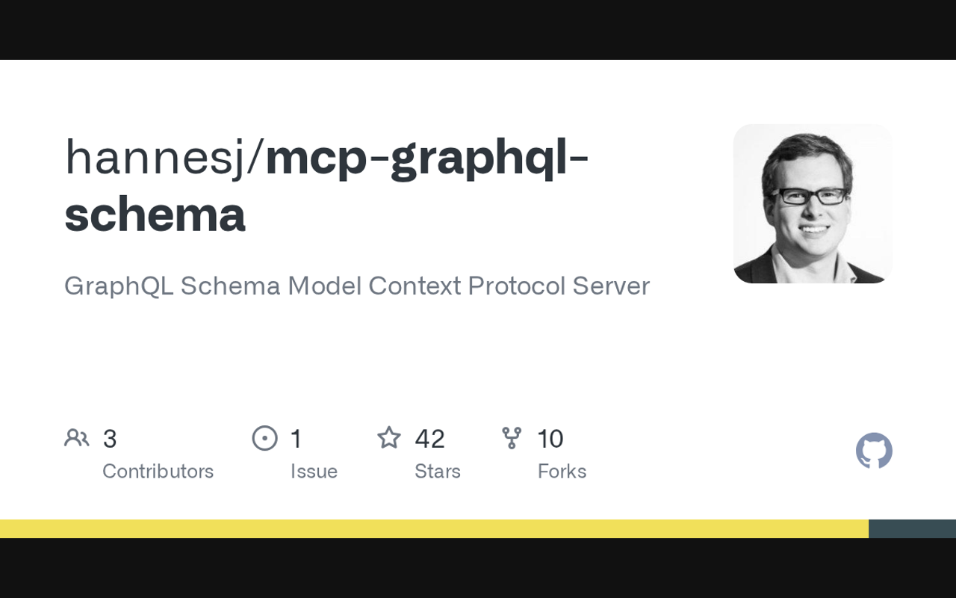This screenshot has width=956, height=598.
Task: Click the Contributors people icon
Action: click(x=77, y=438)
